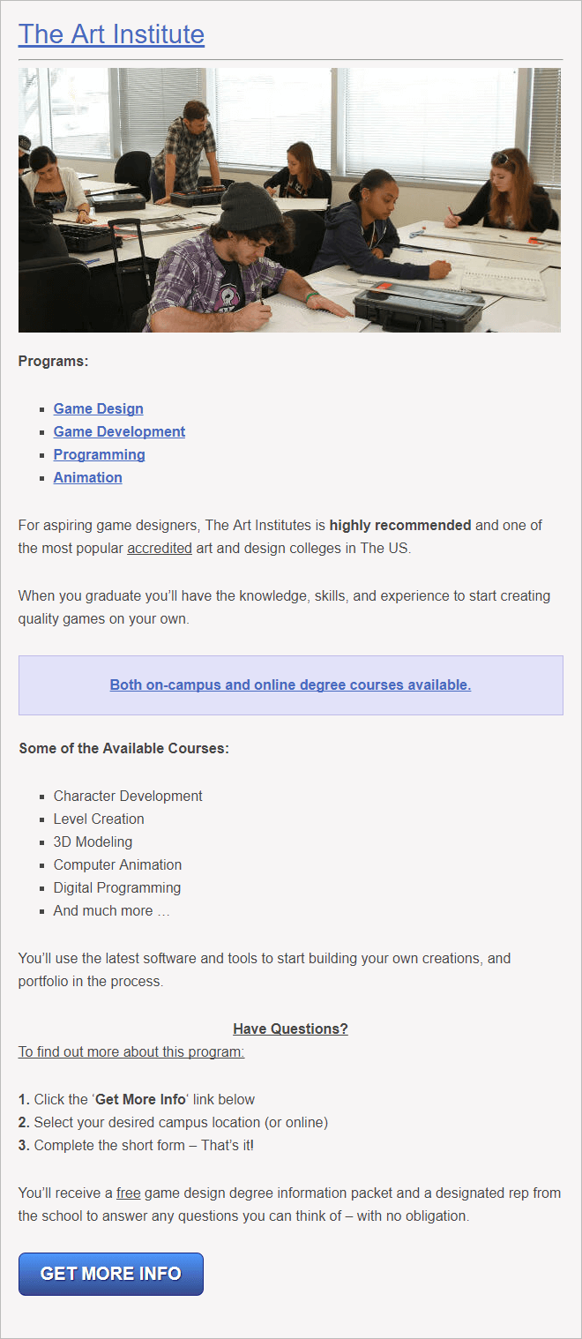Click the underlined word free
The width and height of the screenshot is (582, 1339).
click(x=129, y=1193)
